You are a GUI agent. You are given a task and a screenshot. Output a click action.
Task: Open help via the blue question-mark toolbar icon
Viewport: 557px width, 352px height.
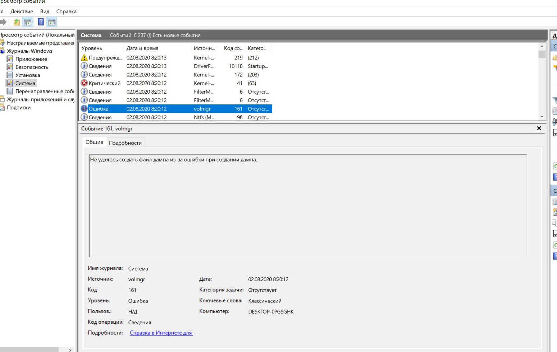(x=41, y=22)
